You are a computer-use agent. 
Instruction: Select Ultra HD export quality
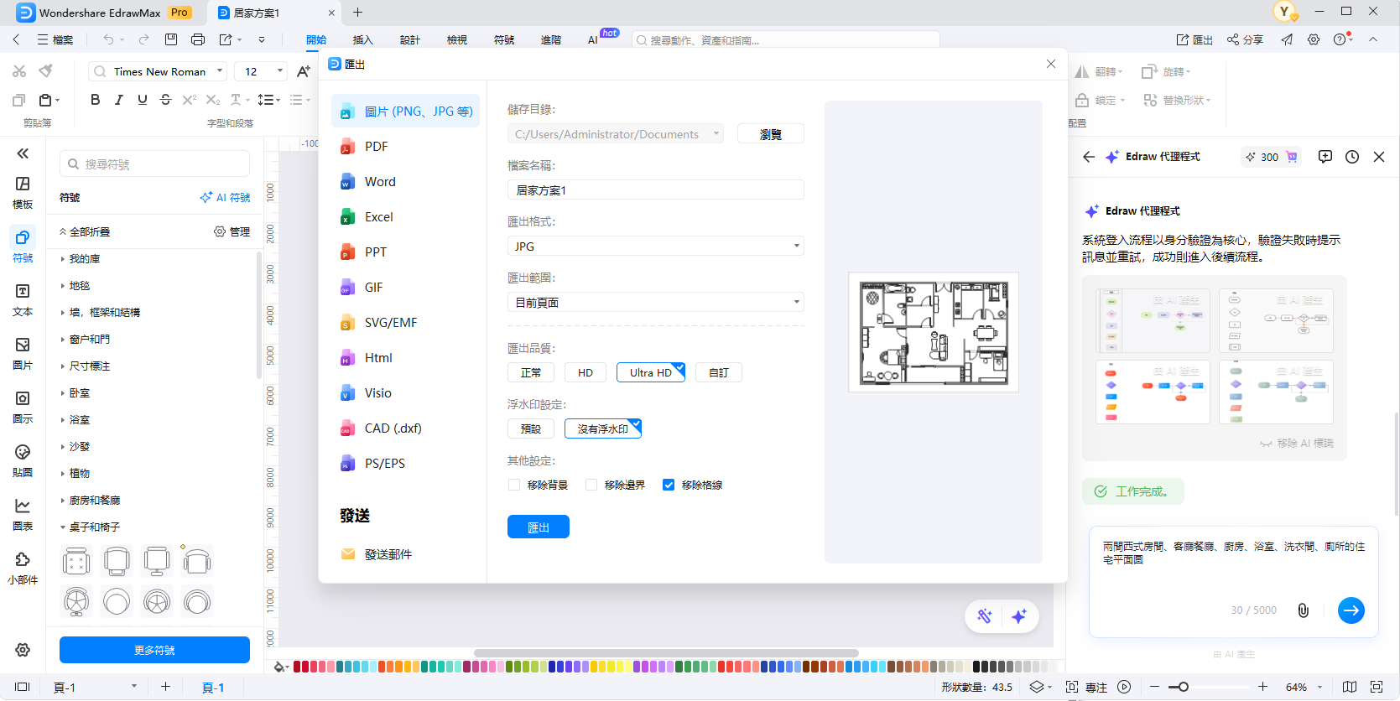pyautogui.click(x=651, y=372)
